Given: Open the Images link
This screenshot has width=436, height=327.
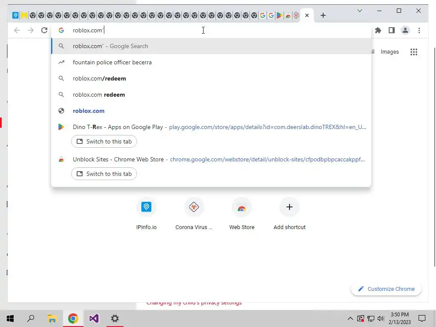Looking at the screenshot, I should point(390,52).
